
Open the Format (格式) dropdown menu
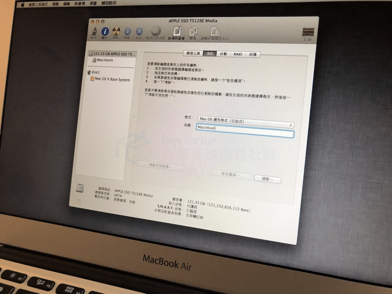(x=245, y=122)
